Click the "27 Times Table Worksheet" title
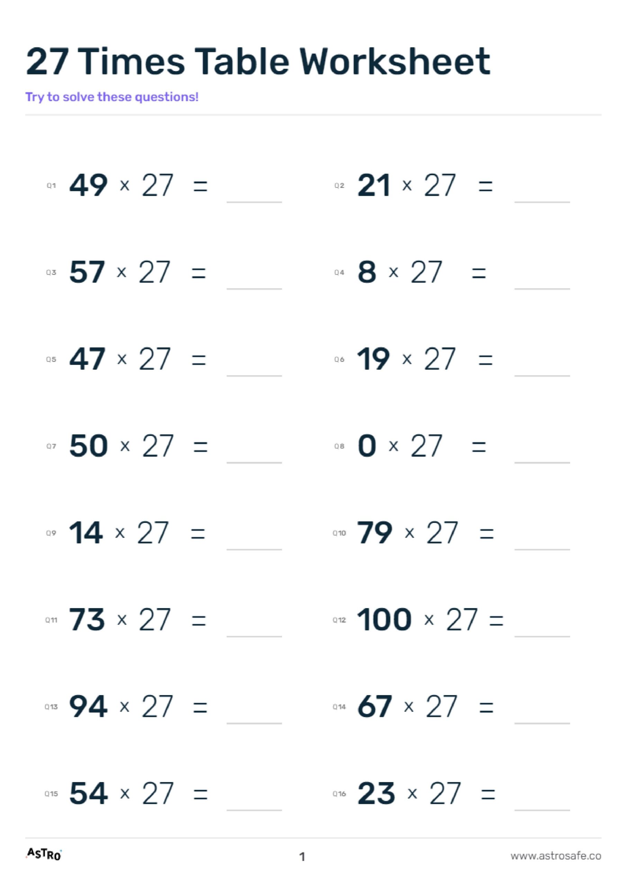 tap(258, 62)
